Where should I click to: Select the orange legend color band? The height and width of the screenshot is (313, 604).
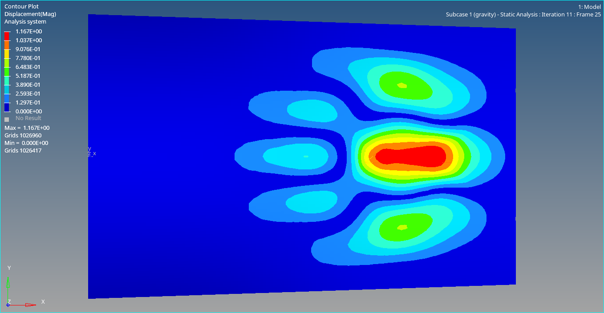7,44
